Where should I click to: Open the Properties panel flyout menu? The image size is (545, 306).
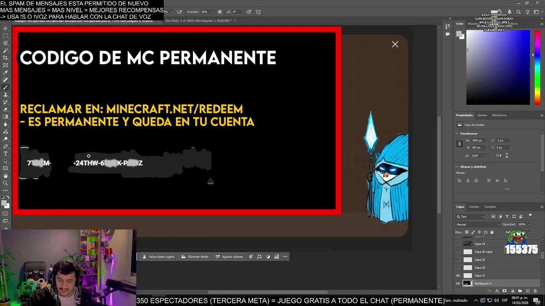pos(542,115)
